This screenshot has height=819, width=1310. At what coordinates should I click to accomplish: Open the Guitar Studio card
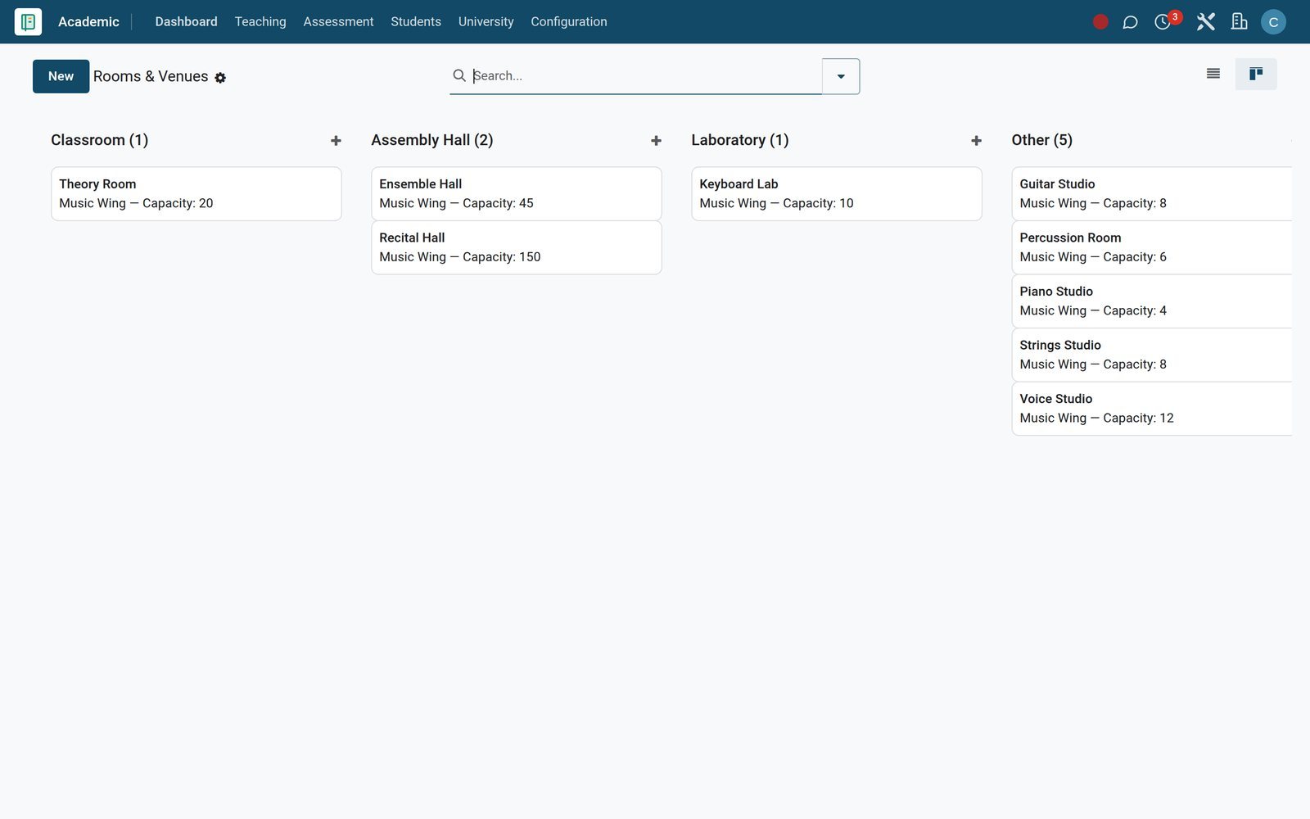[1151, 193]
